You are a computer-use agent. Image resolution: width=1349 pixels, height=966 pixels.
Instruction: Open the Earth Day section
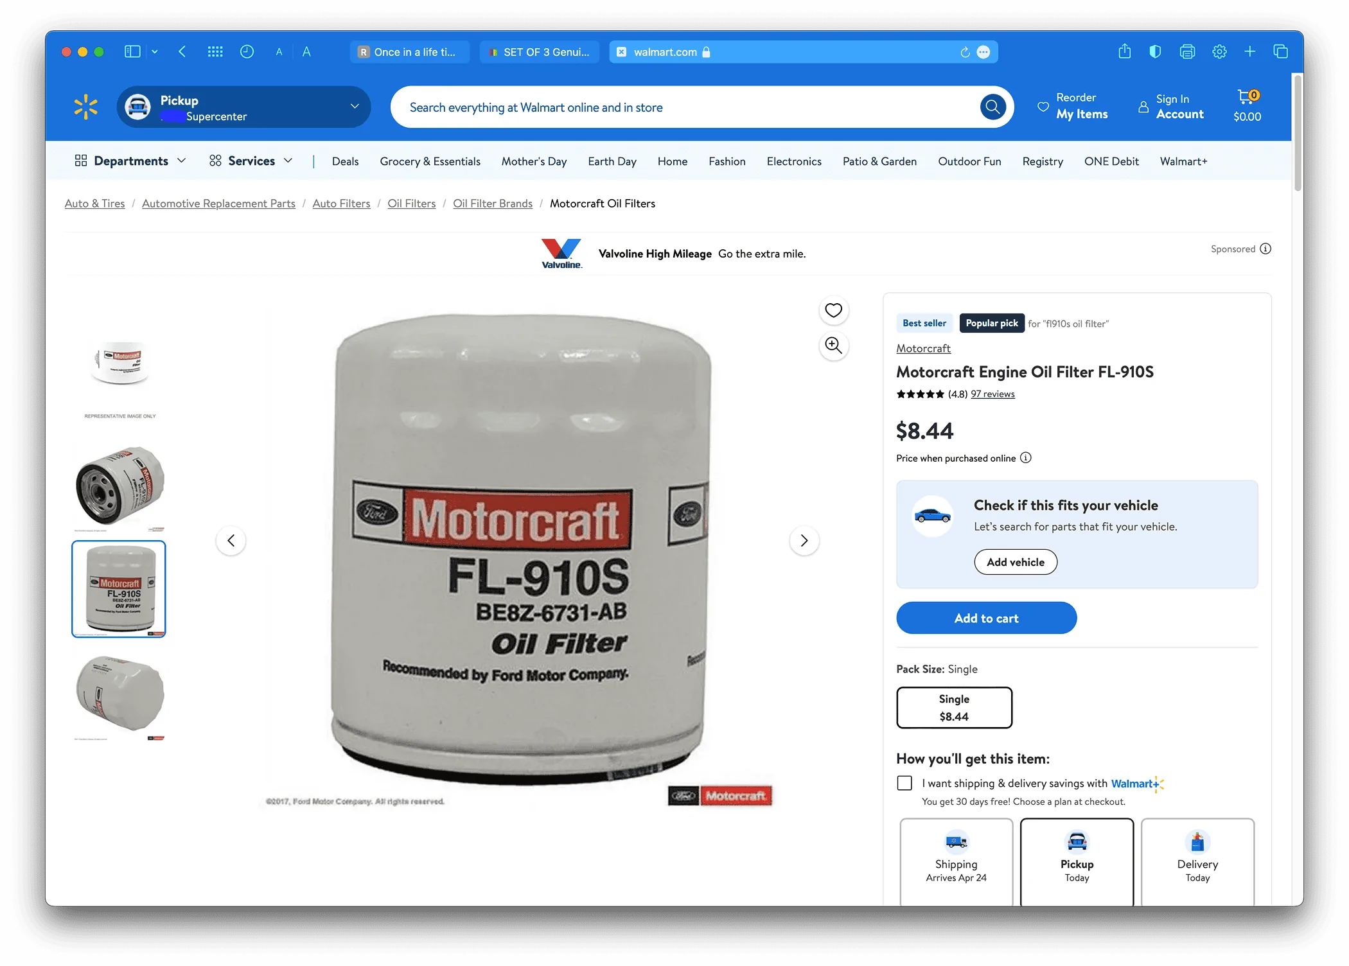[x=612, y=161]
